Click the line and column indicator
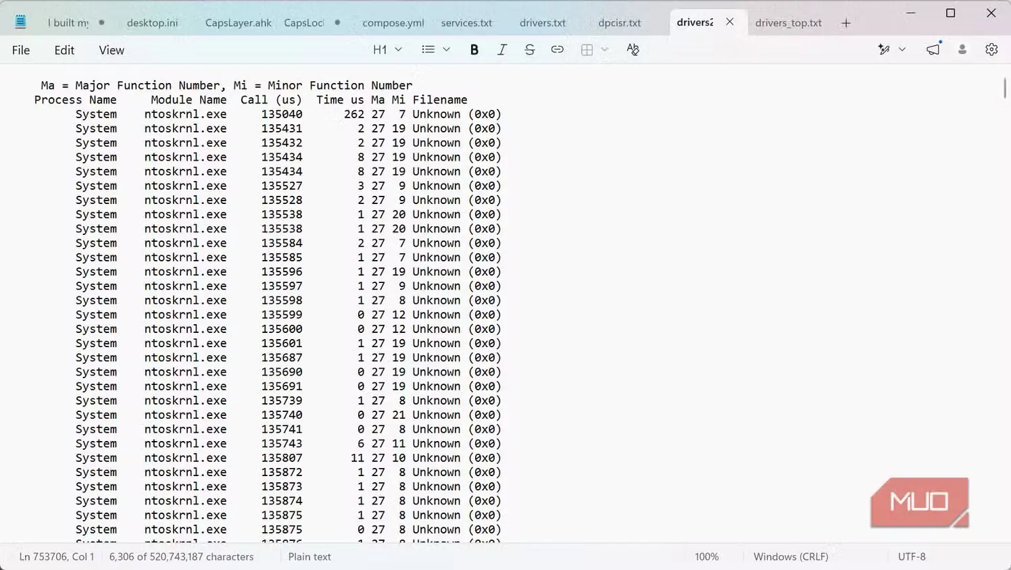Viewport: 1011px width, 570px height. click(x=57, y=556)
